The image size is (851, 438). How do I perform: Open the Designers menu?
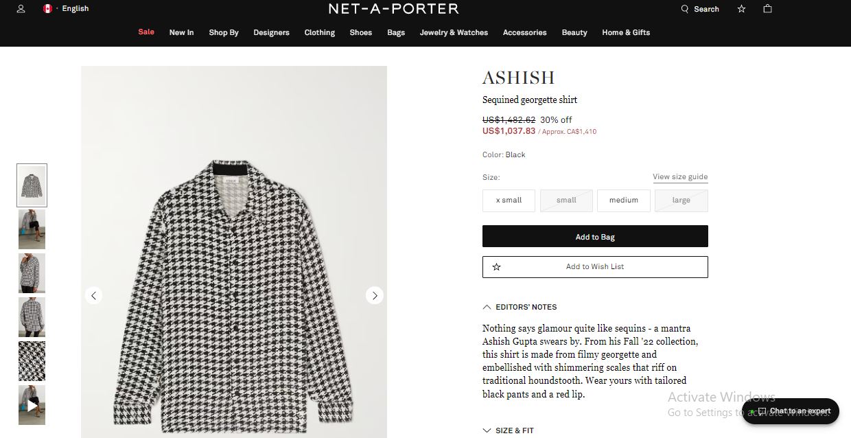(271, 32)
